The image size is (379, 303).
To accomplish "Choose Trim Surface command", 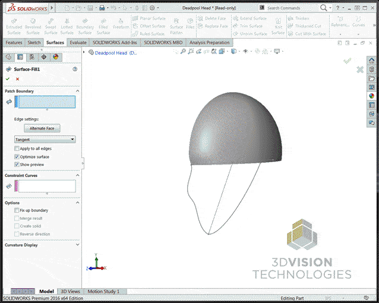I will [x=248, y=26].
